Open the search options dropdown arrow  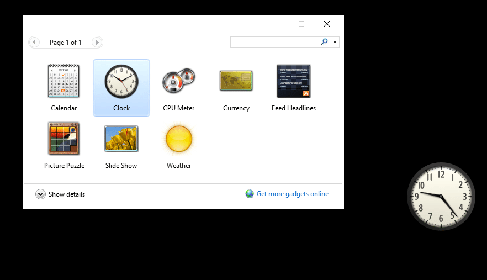click(335, 42)
